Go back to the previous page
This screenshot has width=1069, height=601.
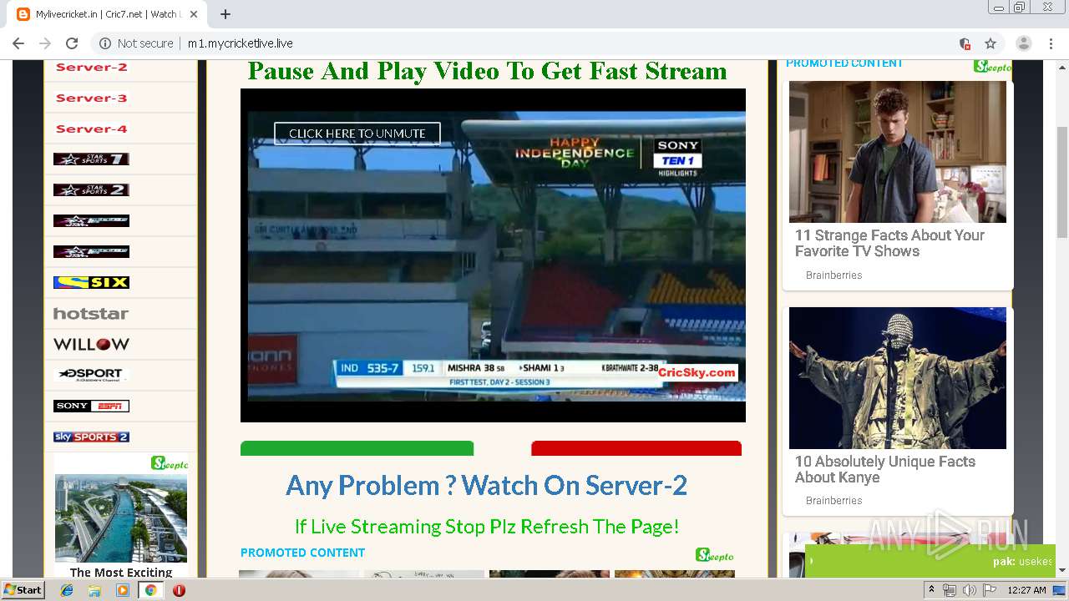(x=18, y=43)
